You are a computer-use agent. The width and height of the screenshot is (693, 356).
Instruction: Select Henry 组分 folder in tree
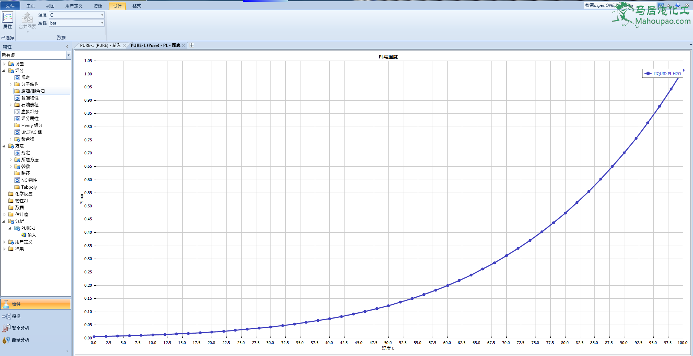[32, 126]
